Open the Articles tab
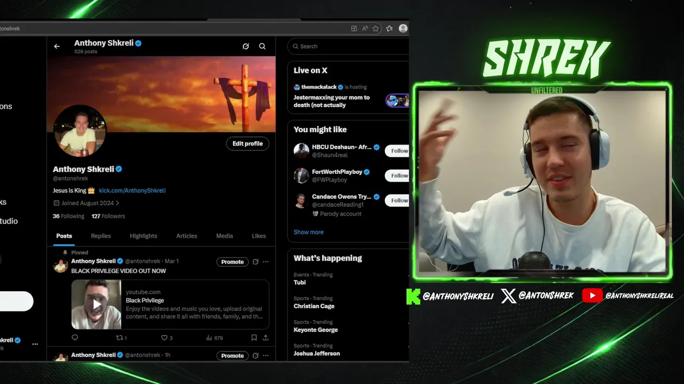684x384 pixels. [x=186, y=236]
